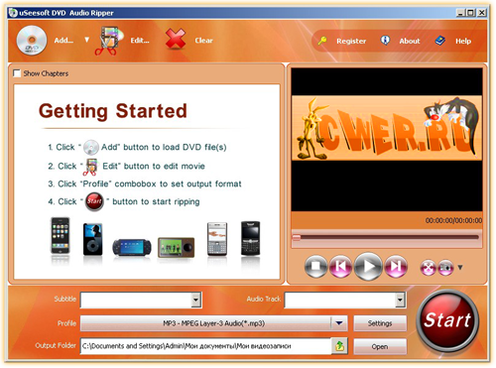Stop playback with the stop button
This screenshot has width=496, height=368.
pos(316,266)
